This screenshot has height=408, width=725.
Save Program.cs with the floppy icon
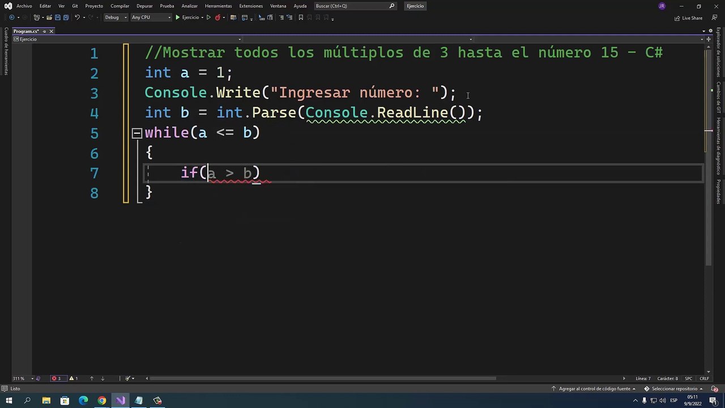pyautogui.click(x=57, y=18)
